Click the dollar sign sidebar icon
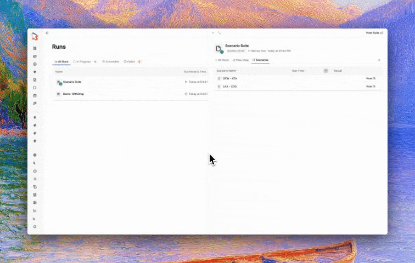This screenshot has height=263, width=415. pos(35,163)
